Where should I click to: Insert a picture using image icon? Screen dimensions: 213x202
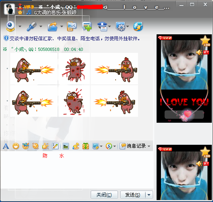click(66, 146)
